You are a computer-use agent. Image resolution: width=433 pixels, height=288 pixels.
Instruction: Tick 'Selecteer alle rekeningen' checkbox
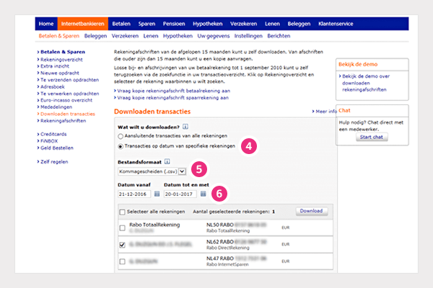pos(123,212)
